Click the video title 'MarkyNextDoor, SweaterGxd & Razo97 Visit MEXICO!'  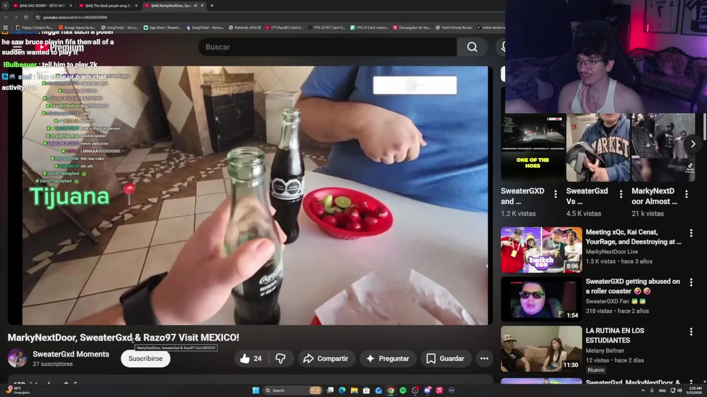(123, 337)
